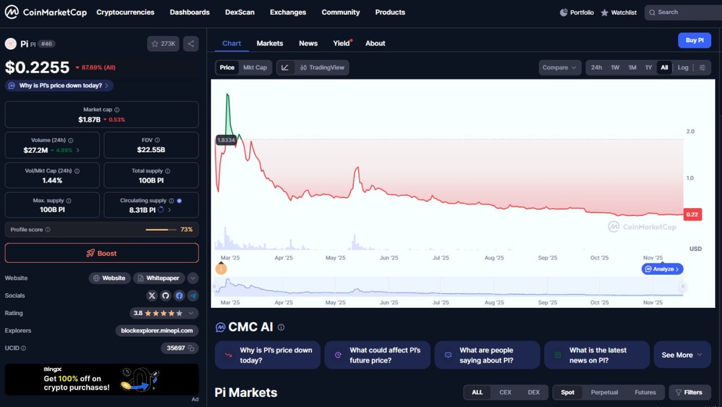The width and height of the screenshot is (722, 407).
Task: Open Pi's Facebook page icon
Action: tap(179, 295)
